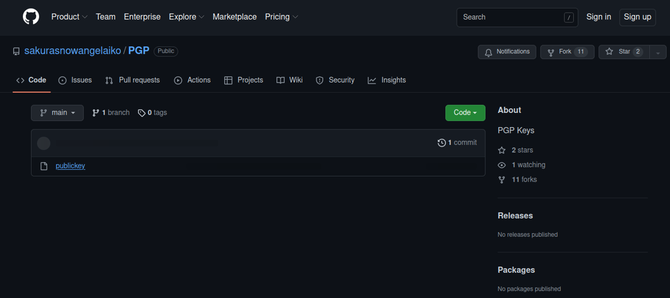Star the PGP repository
Image resolution: width=670 pixels, height=298 pixels.
point(624,52)
